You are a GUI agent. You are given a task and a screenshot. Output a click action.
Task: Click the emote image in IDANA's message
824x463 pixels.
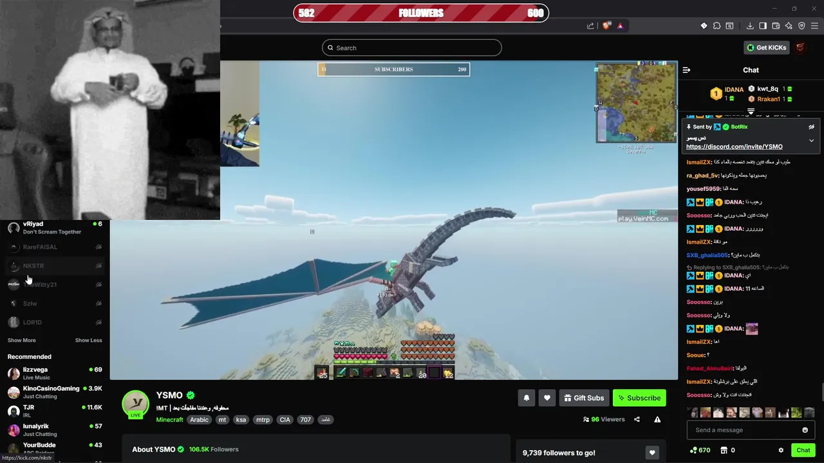[751, 329]
